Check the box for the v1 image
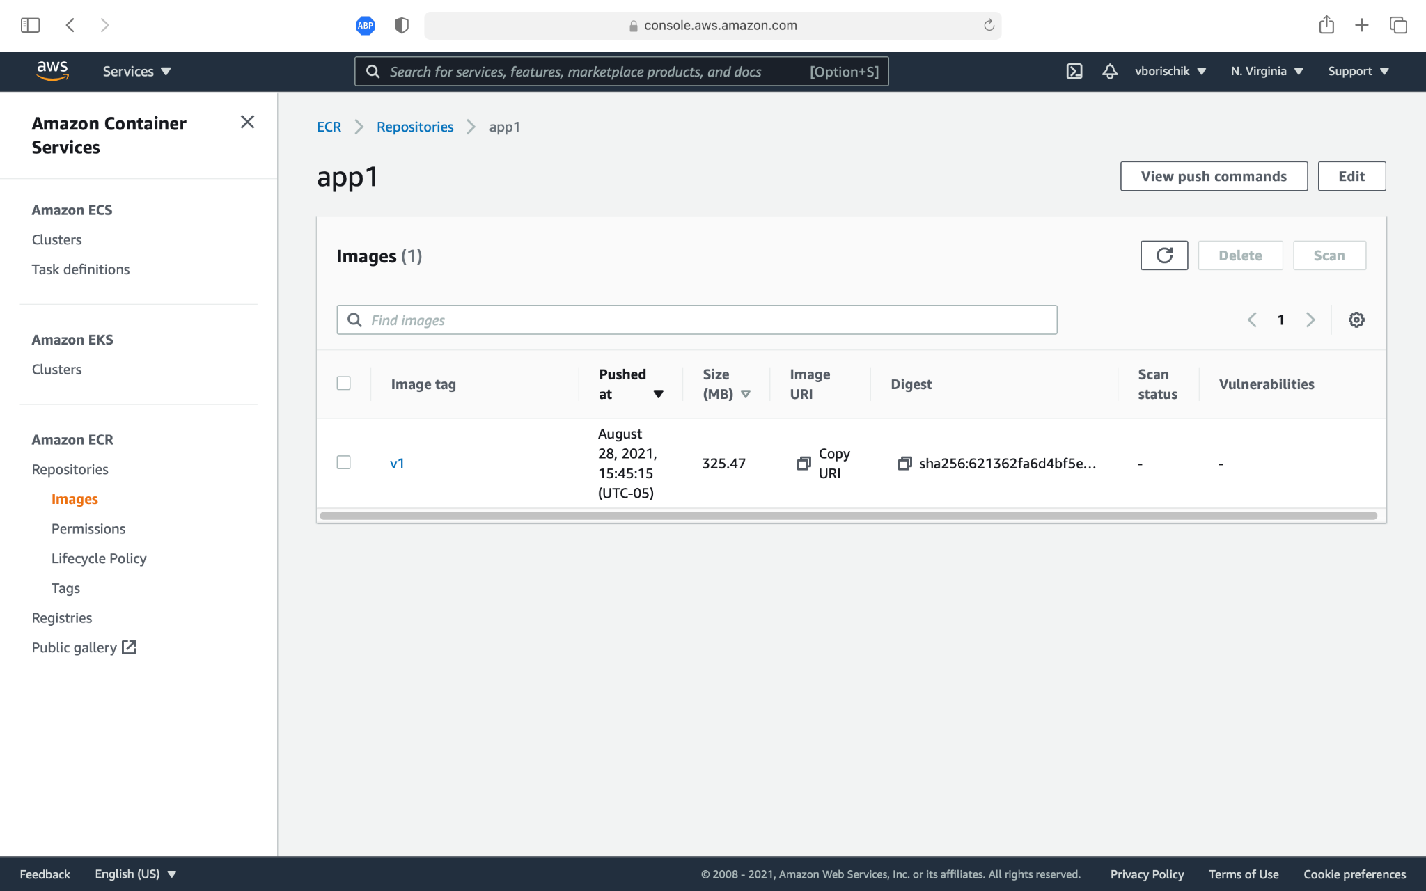The height and width of the screenshot is (891, 1426). 343,462
